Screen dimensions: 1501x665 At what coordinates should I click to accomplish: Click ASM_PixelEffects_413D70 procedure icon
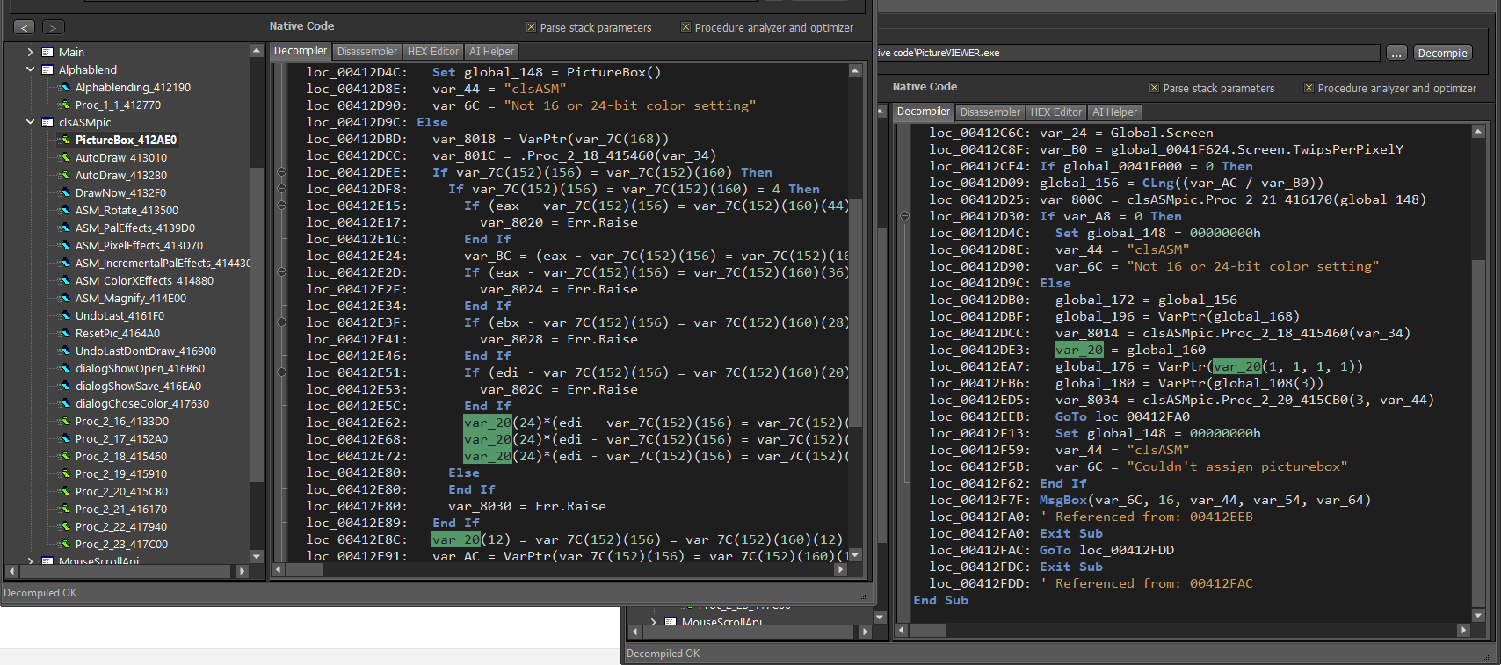(x=64, y=245)
